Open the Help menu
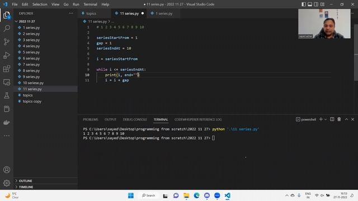 tap(105, 4)
